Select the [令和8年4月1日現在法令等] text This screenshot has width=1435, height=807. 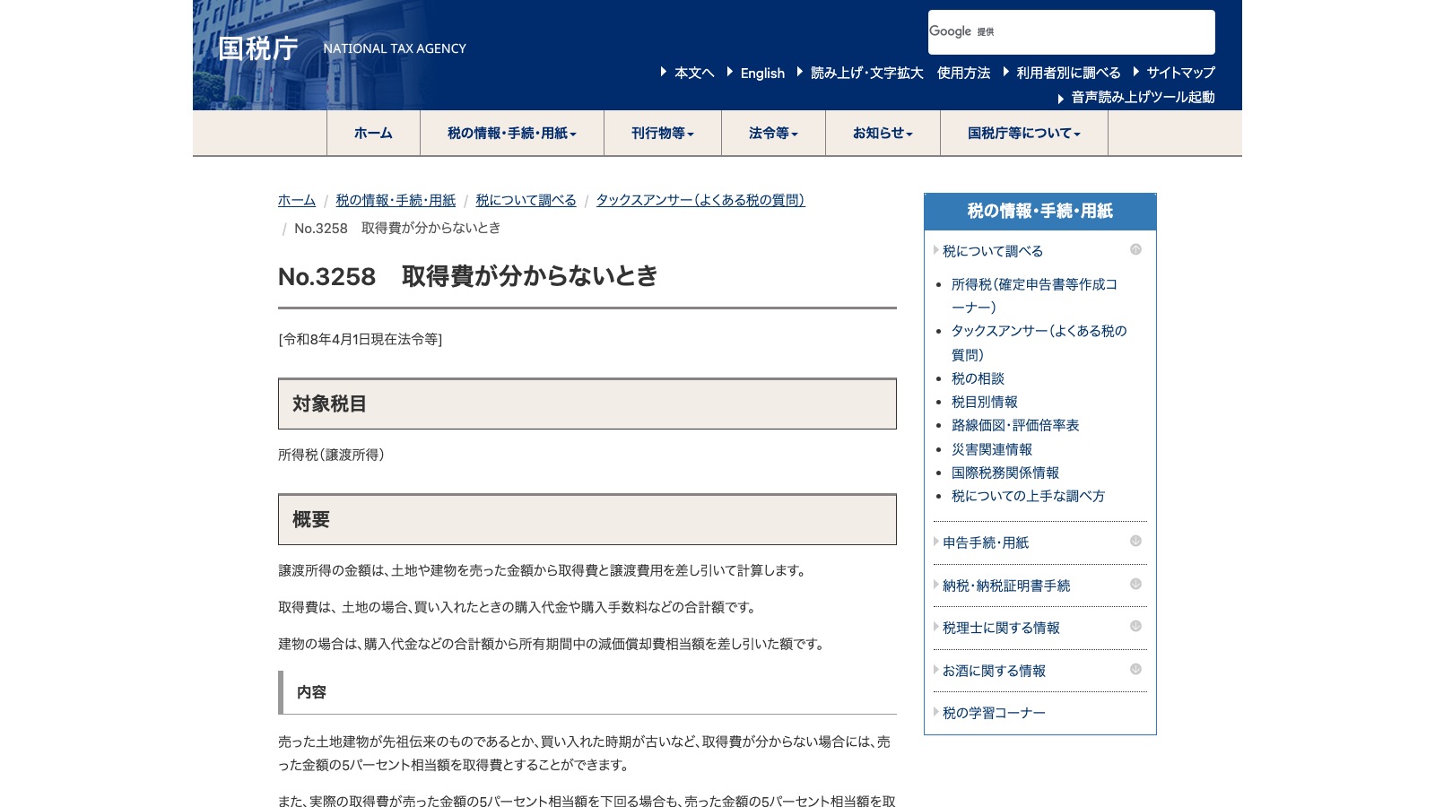coord(361,339)
